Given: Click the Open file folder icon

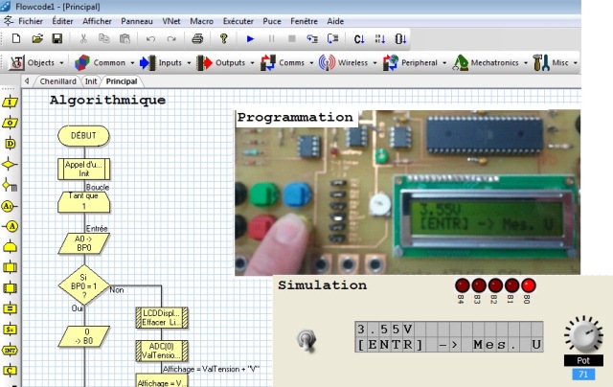Looking at the screenshot, I should [37, 39].
